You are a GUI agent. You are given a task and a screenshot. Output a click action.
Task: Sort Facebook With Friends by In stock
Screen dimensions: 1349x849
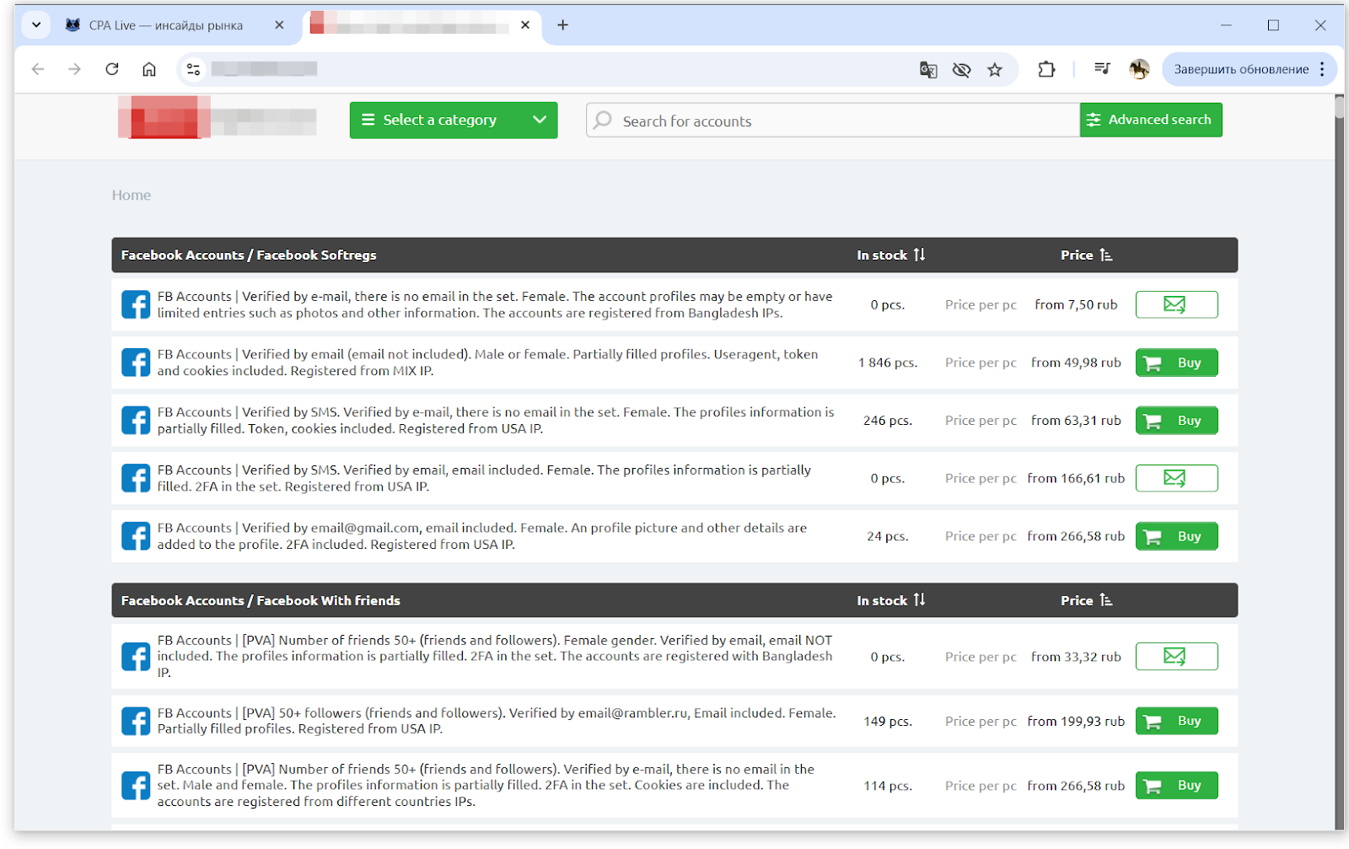tap(891, 600)
